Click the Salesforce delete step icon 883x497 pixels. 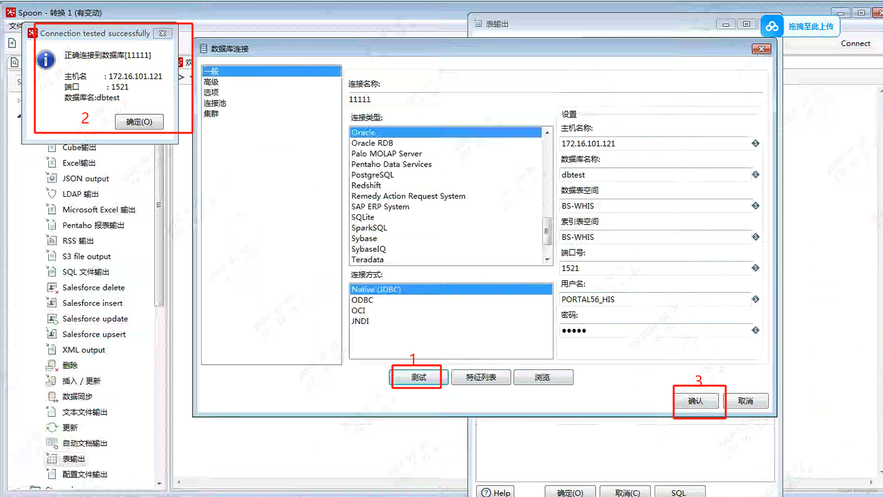click(x=52, y=287)
